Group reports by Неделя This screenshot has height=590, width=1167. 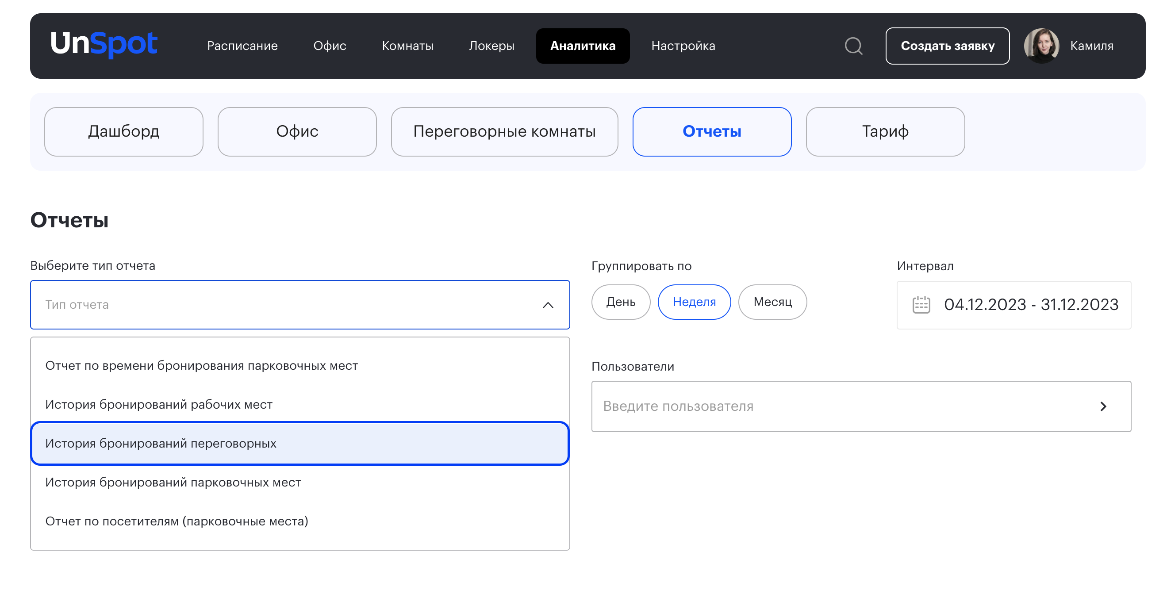click(694, 302)
